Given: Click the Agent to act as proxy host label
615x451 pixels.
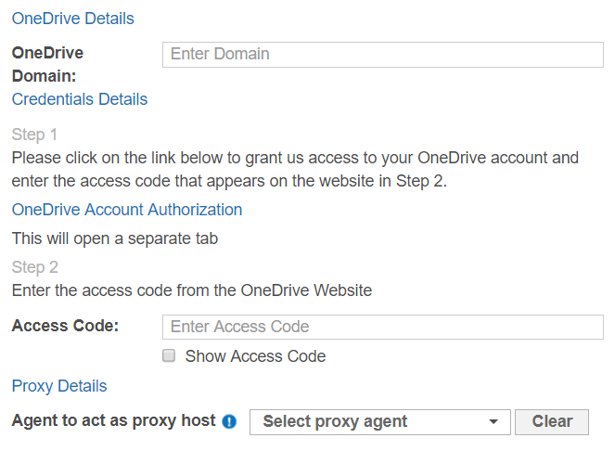Looking at the screenshot, I should tap(113, 421).
